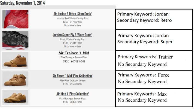This screenshot has height=109, width=195.
Task: Click the Saturday, November 1, 2014 date heading
Action: click(23, 3)
